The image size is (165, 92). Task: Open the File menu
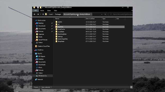[x=36, y=10]
